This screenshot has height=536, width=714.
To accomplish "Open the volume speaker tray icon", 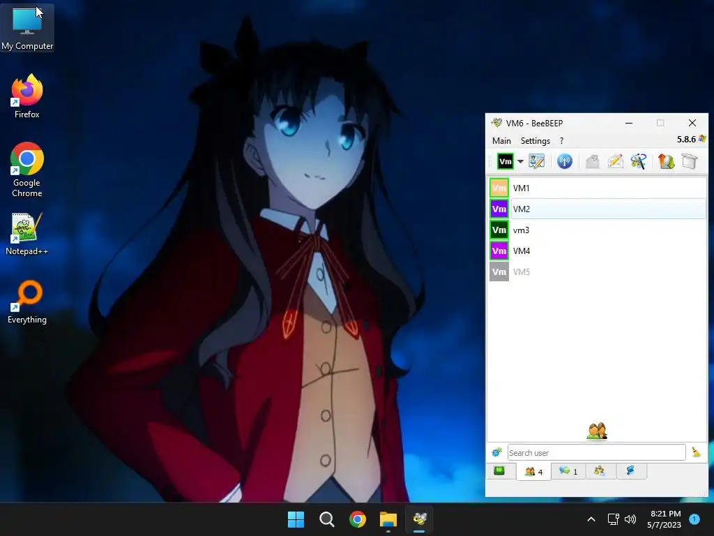I will point(630,519).
